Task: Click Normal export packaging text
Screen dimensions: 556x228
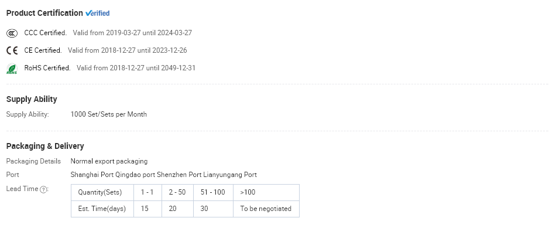Action: pos(109,161)
